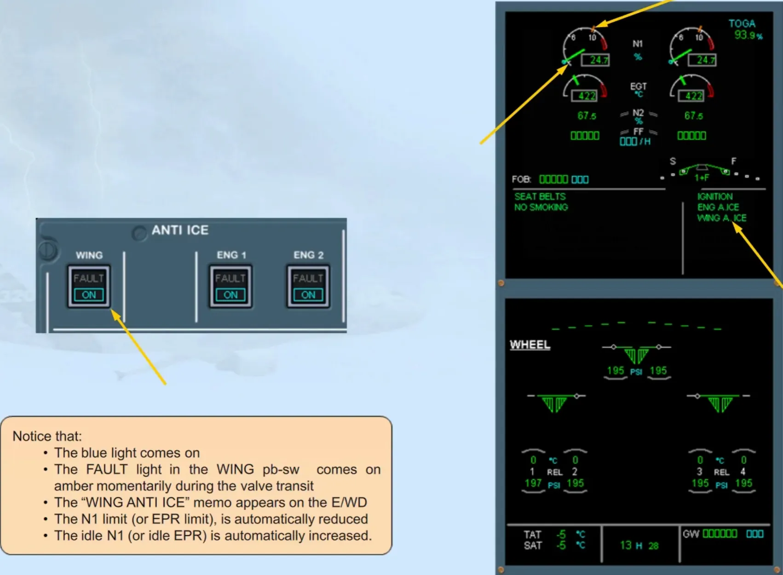Click the ANTI ICE panel label
Image resolution: width=783 pixels, height=575 pixels.
pyautogui.click(x=180, y=230)
